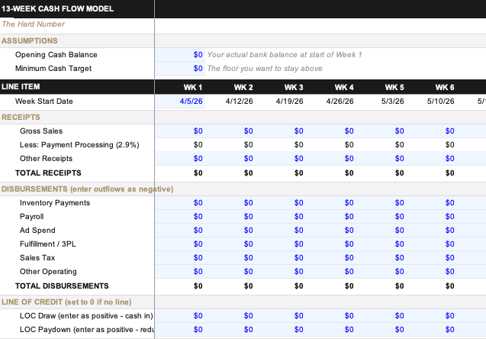Select Other Operating WK 2 cell
486x339 pixels.
coord(230,271)
